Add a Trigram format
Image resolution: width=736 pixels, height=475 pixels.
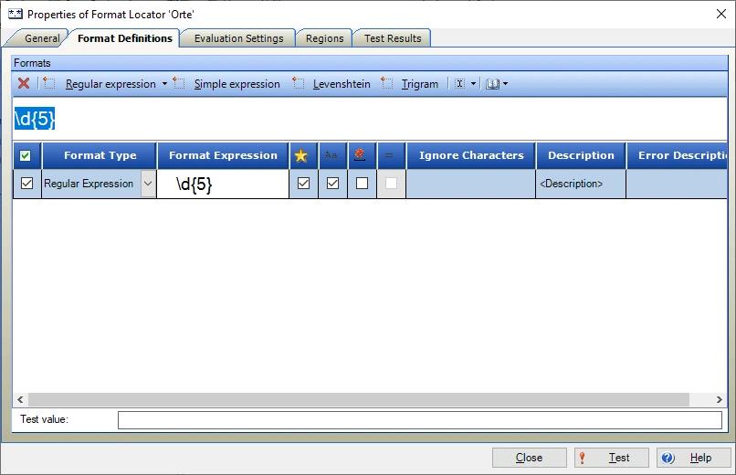tap(419, 84)
